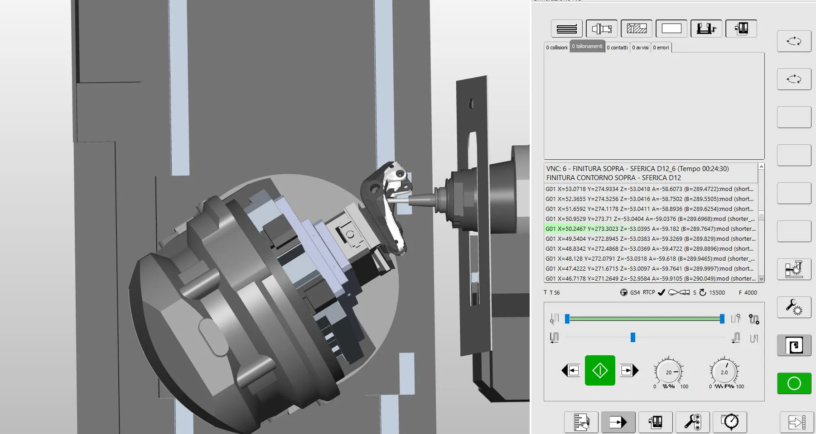Click the feed value F 4000
This screenshot has height=434, width=816.
748,293
